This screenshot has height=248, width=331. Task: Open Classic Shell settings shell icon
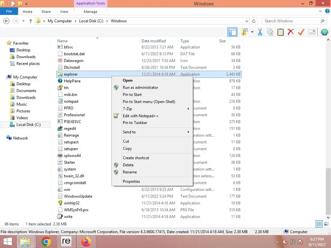324,32
